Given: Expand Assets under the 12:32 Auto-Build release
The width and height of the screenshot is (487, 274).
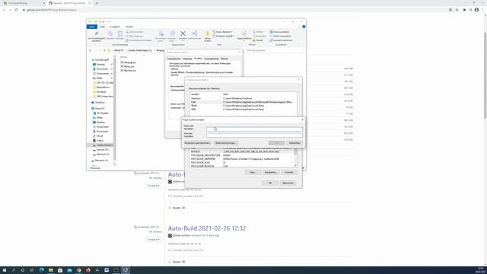Looking at the screenshot, I should [177, 262].
